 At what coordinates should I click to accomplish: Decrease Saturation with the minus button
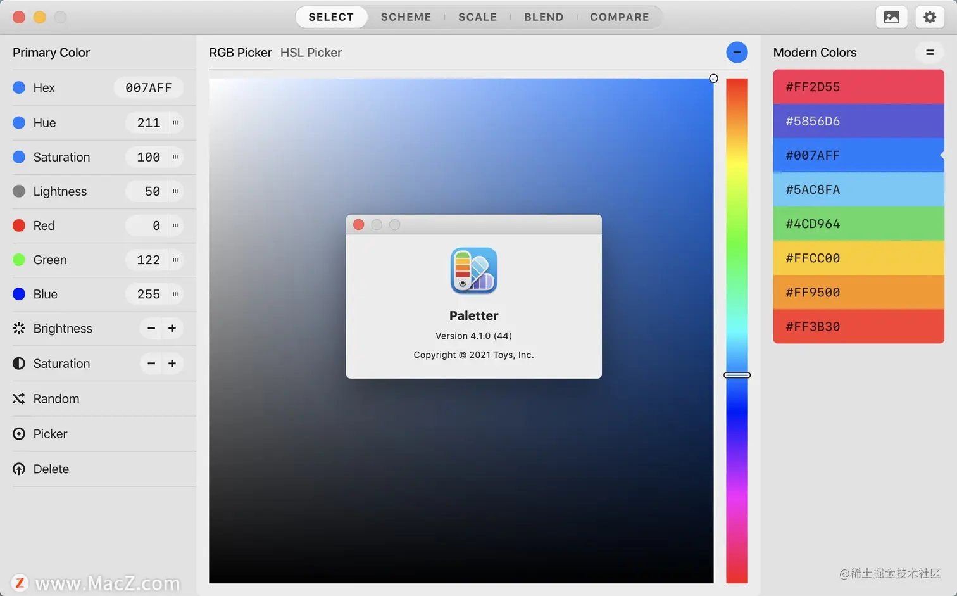151,364
